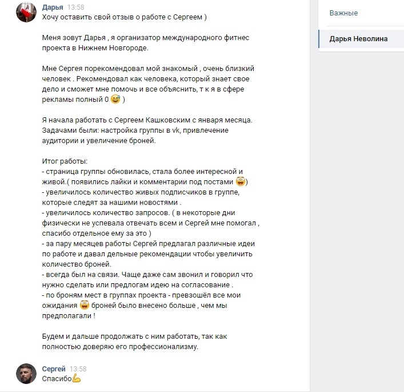Click the bullet '- всегда был на связи'
The image size is (404, 392).
pos(147,279)
